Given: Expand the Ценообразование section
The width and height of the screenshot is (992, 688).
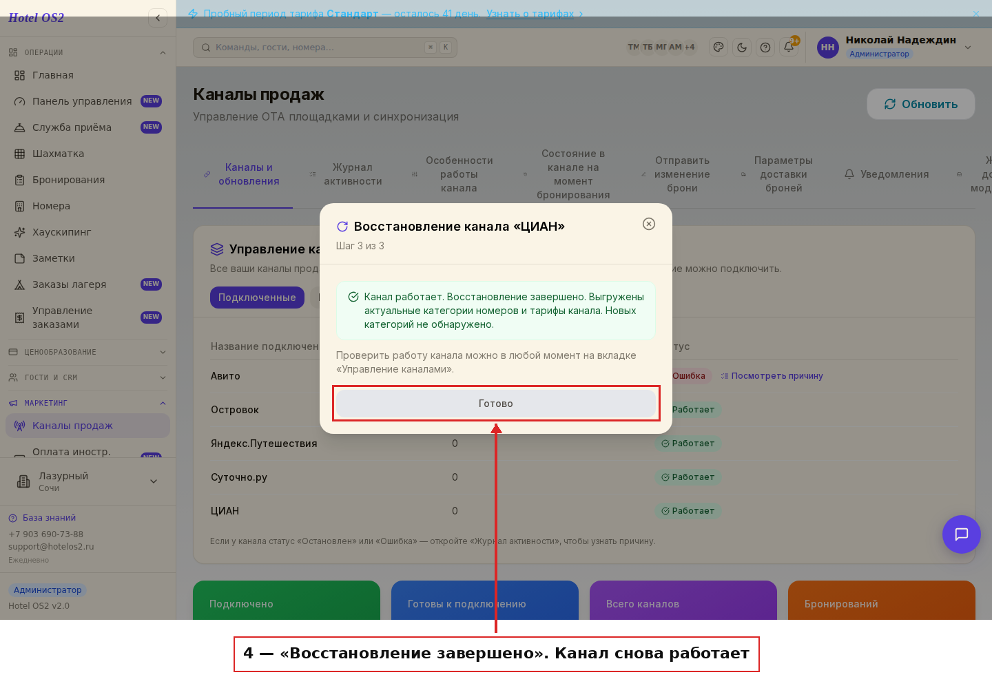Looking at the screenshot, I should (x=87, y=352).
